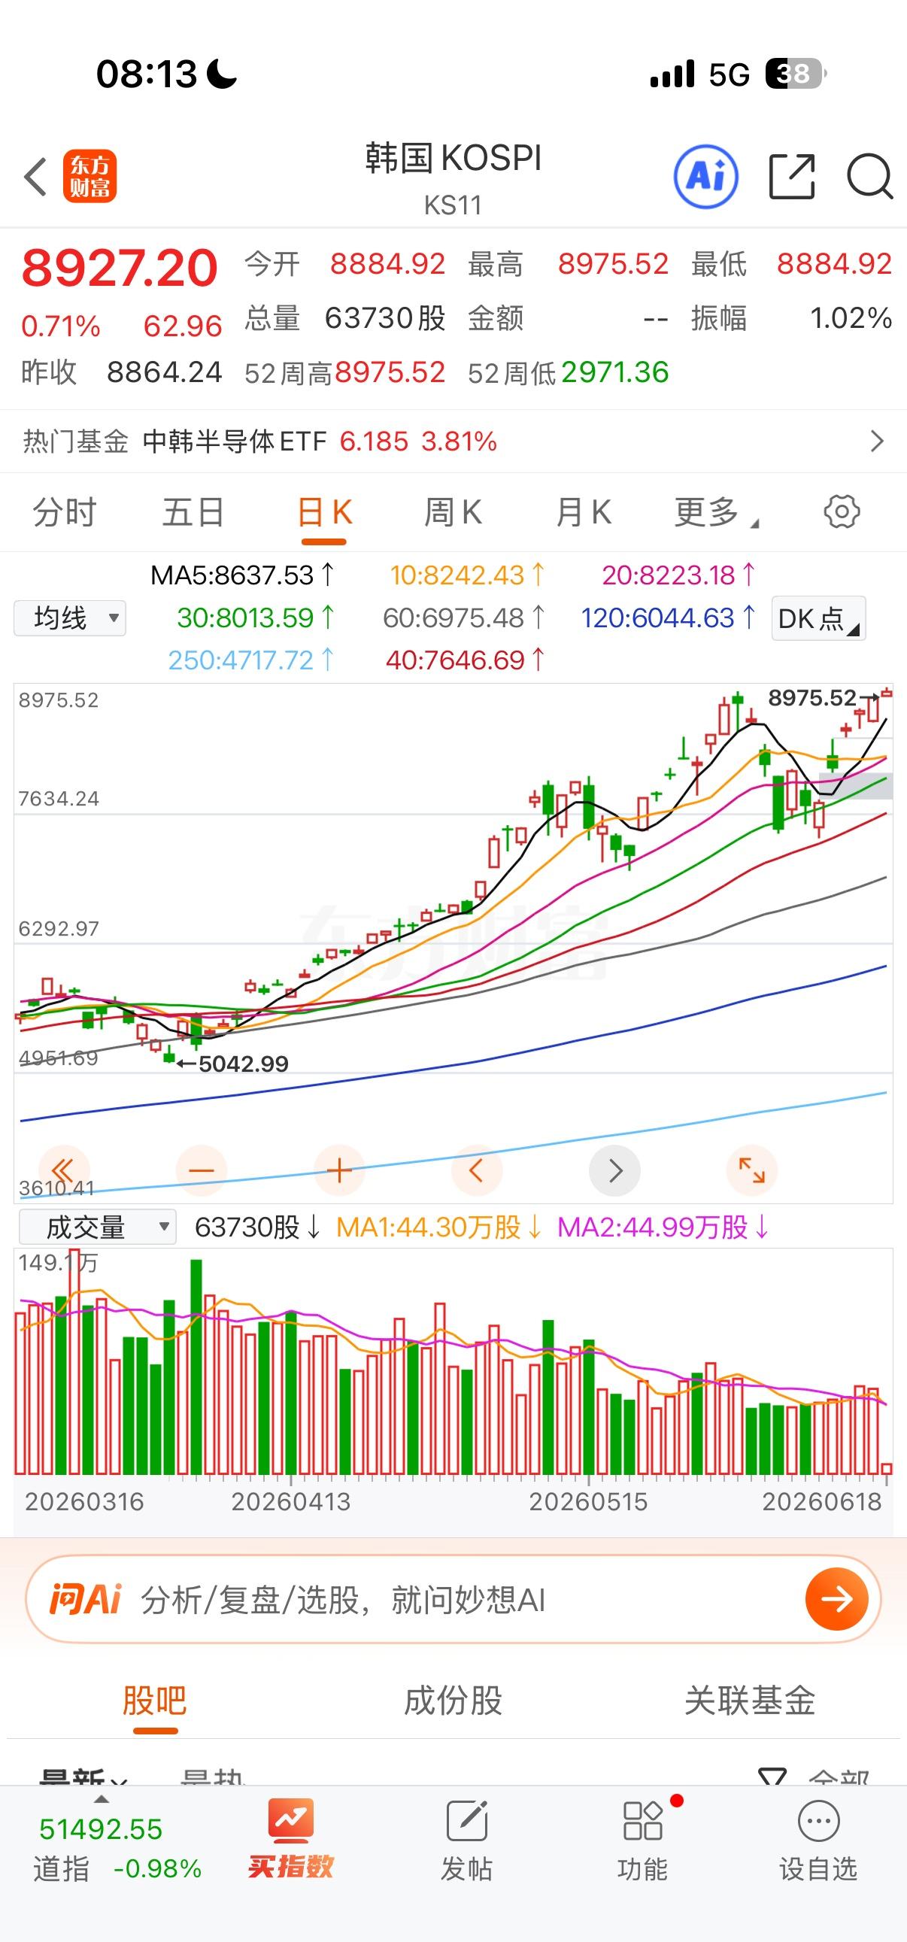The width and height of the screenshot is (907, 1942).
Task: Tap the KS11 ticker code
Action: point(452,205)
